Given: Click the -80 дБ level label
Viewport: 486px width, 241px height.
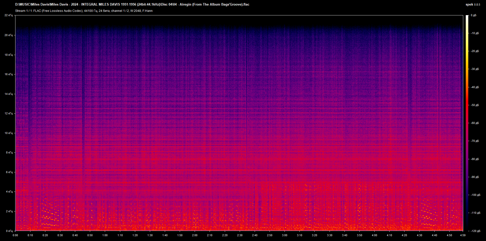Looking at the screenshot, I should [x=475, y=159].
